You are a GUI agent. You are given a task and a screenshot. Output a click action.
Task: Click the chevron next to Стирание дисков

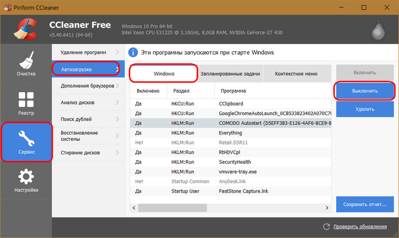tap(117, 152)
